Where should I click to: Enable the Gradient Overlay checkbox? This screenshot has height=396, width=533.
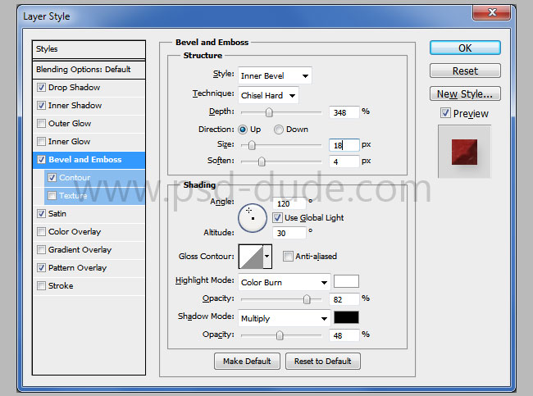tap(41, 249)
